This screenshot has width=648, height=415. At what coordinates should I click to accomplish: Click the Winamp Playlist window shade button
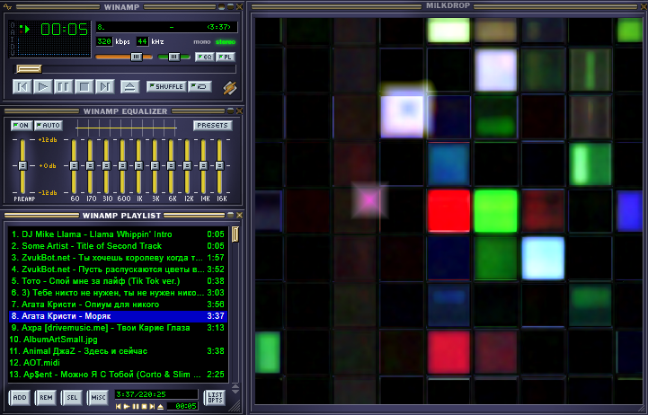231,216
